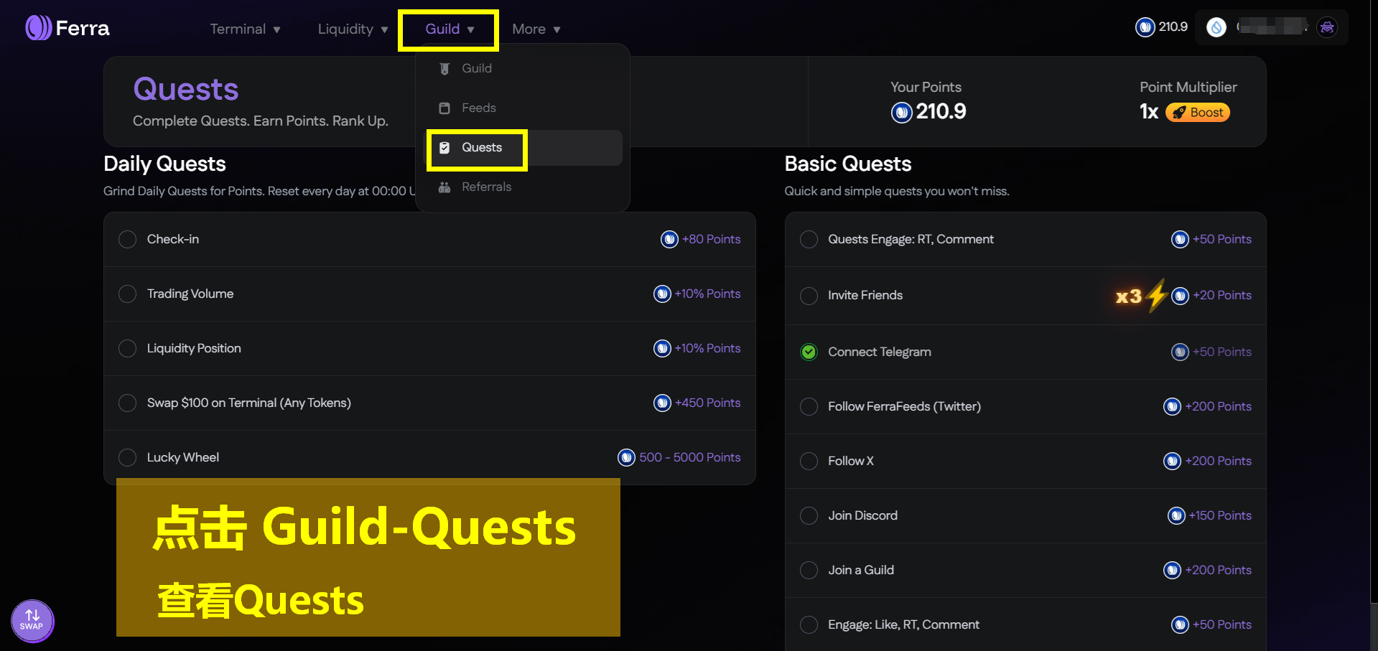Open the floating Swap button
The image size is (1378, 651).
(x=32, y=620)
